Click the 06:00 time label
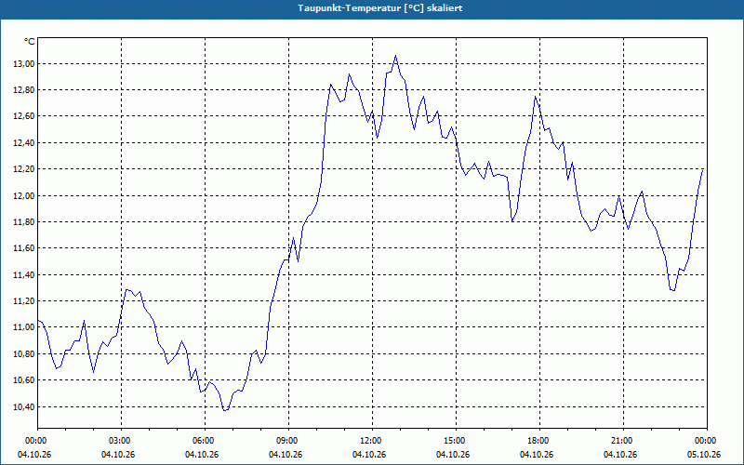Image resolution: width=744 pixels, height=465 pixels. [x=205, y=441]
